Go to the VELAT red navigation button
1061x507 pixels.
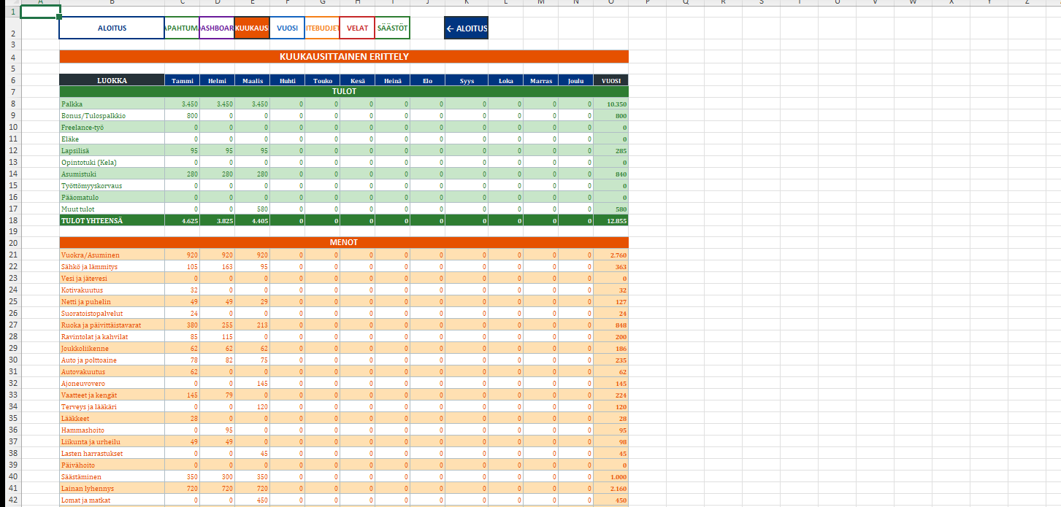pyautogui.click(x=357, y=28)
